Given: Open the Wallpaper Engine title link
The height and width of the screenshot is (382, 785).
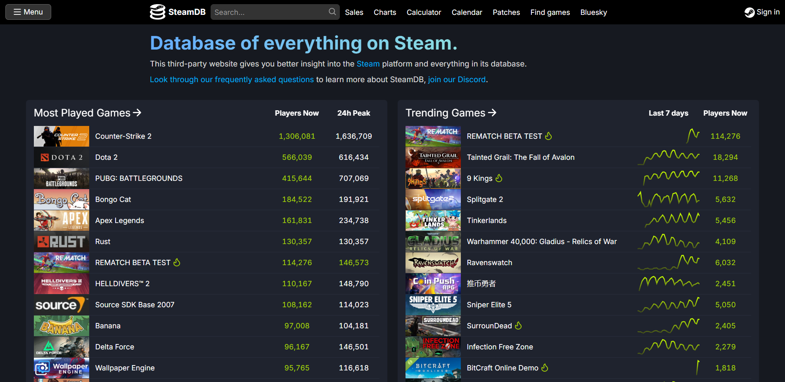Looking at the screenshot, I should (125, 368).
